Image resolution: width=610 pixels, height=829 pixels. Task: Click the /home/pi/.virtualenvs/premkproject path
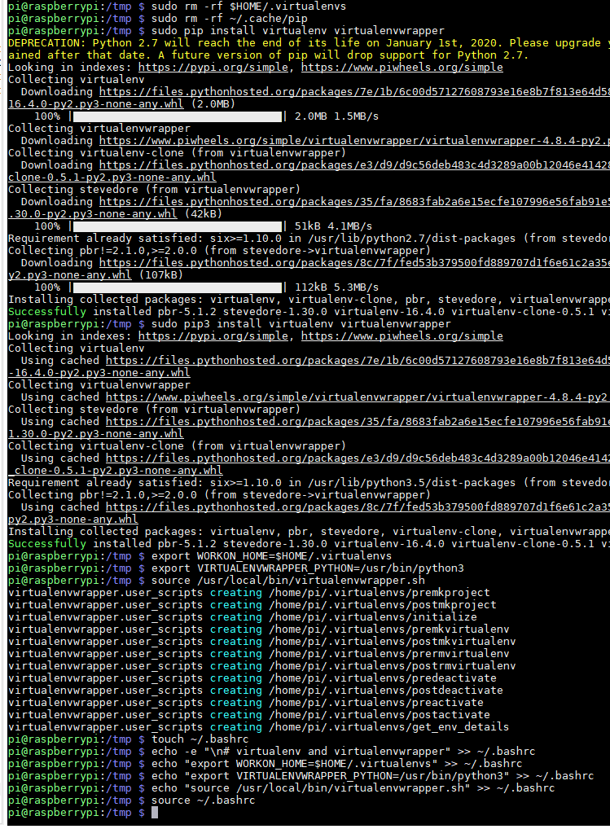click(x=379, y=593)
